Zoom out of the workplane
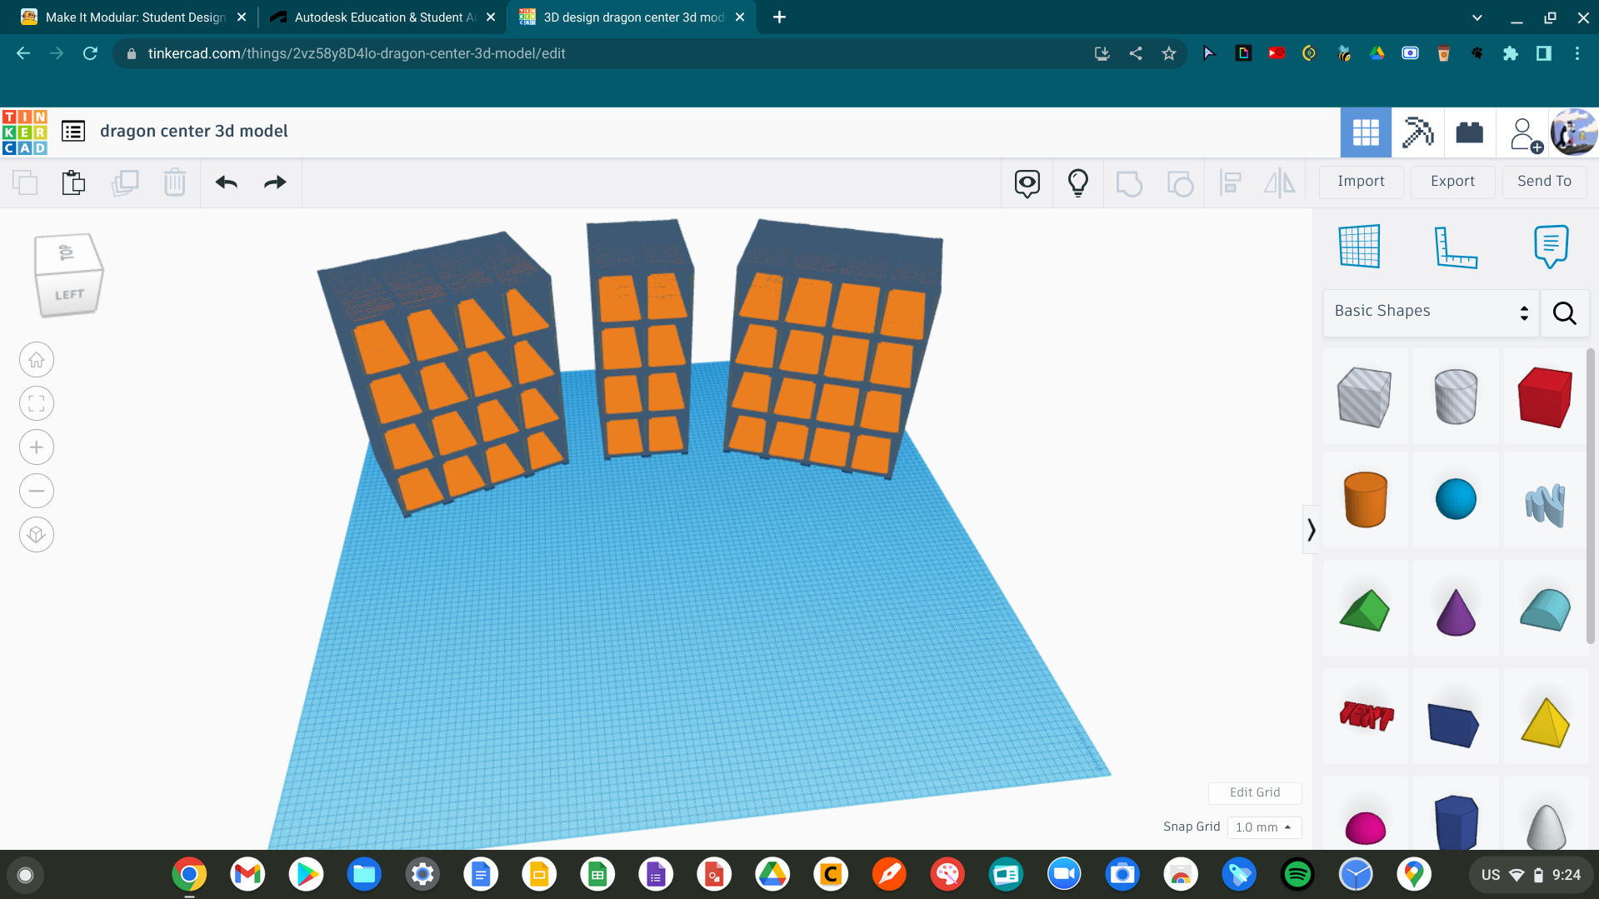This screenshot has width=1599, height=899. coord(37,492)
